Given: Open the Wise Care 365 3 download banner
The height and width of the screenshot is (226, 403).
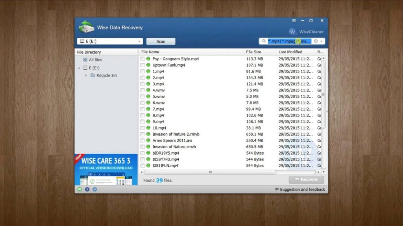Looking at the screenshot, I should [106, 169].
